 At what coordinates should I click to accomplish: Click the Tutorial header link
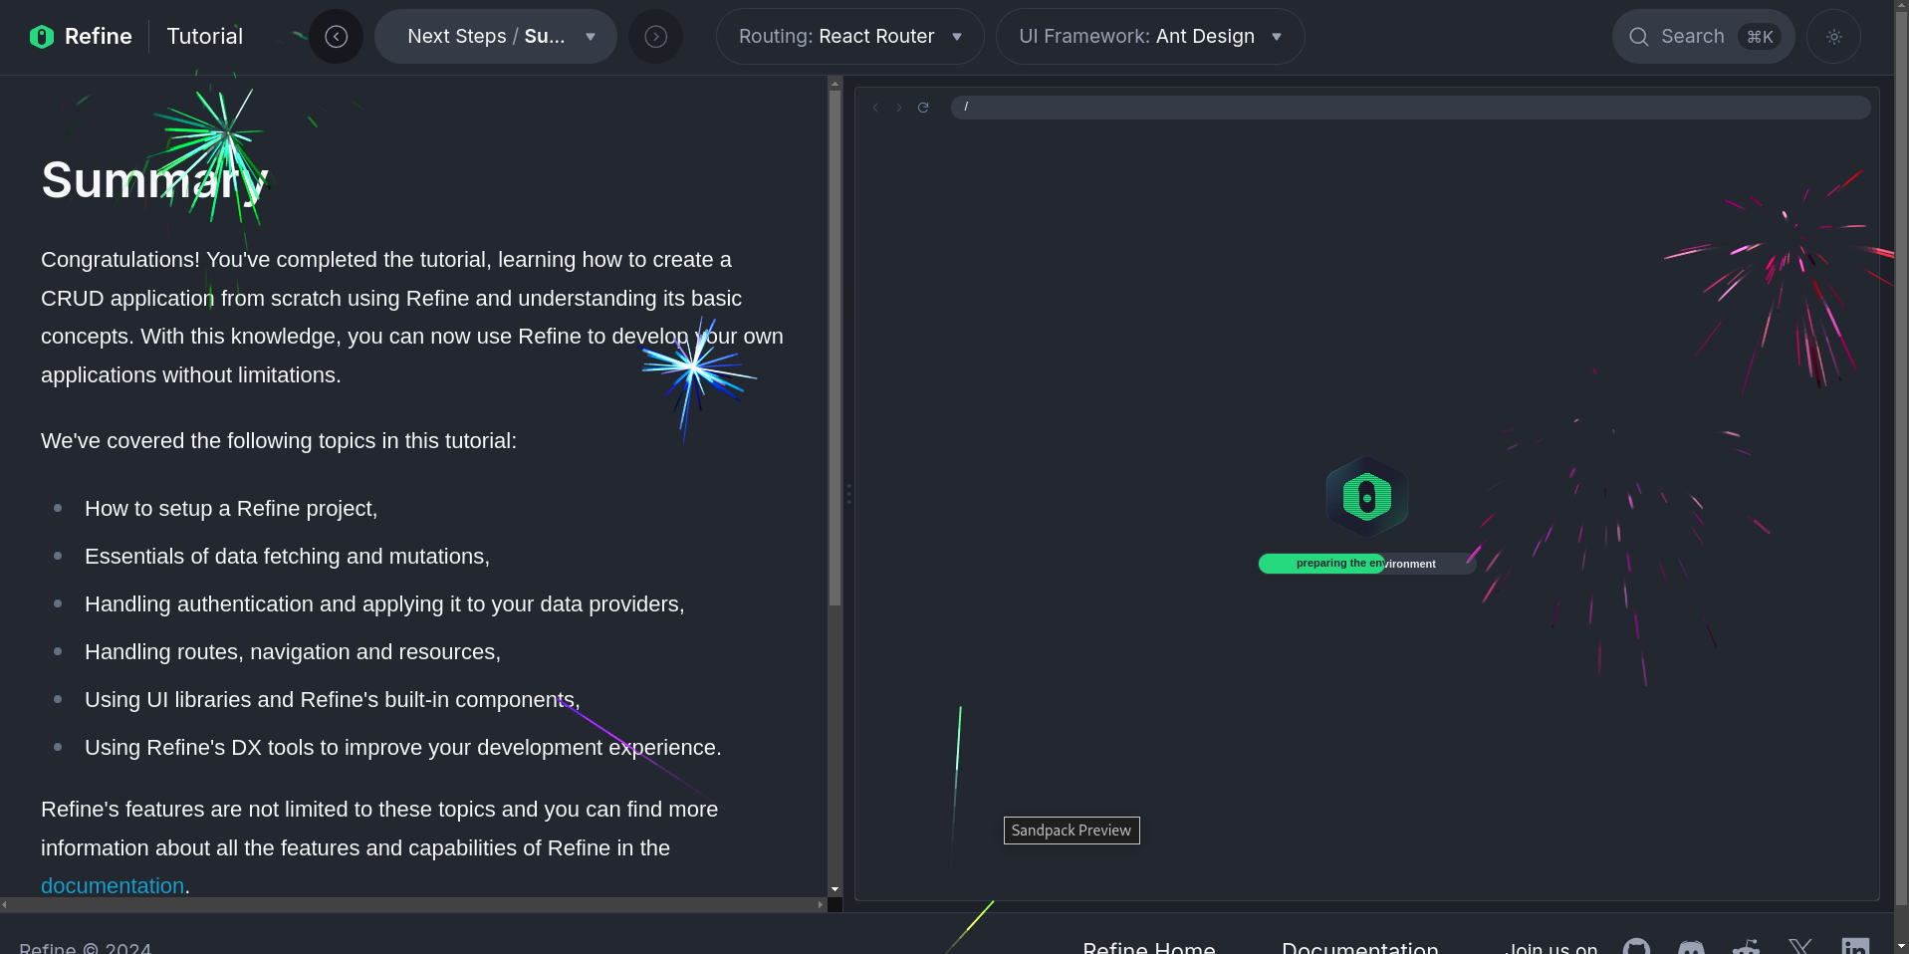coord(205,37)
